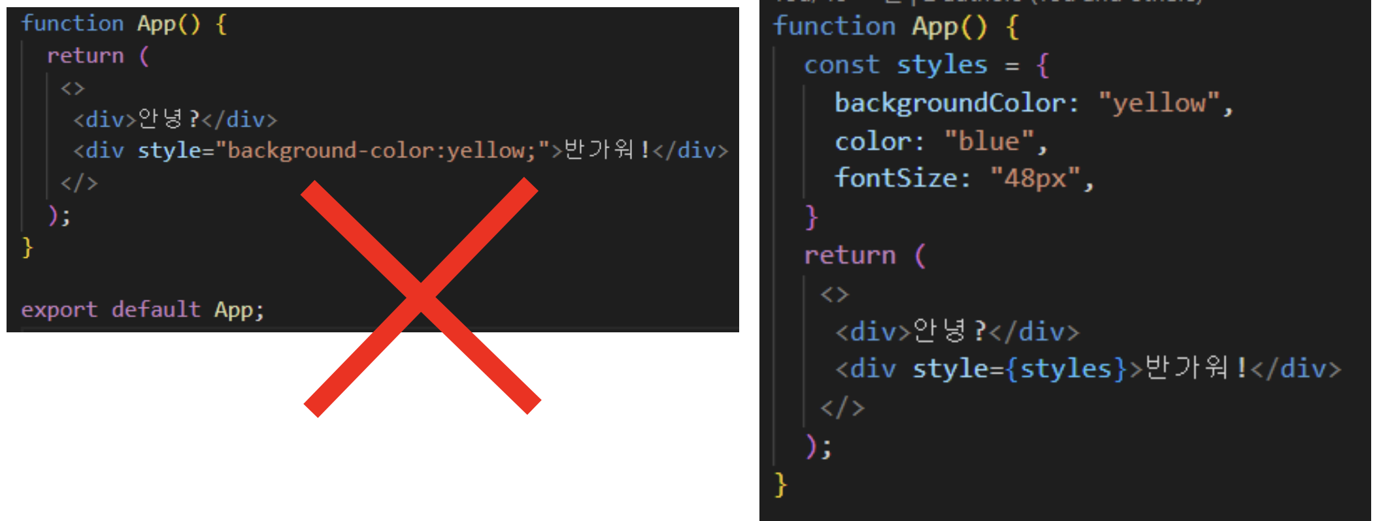This screenshot has height=521, width=1379.
Task: Click 'export default App;' line
Action: tap(142, 309)
